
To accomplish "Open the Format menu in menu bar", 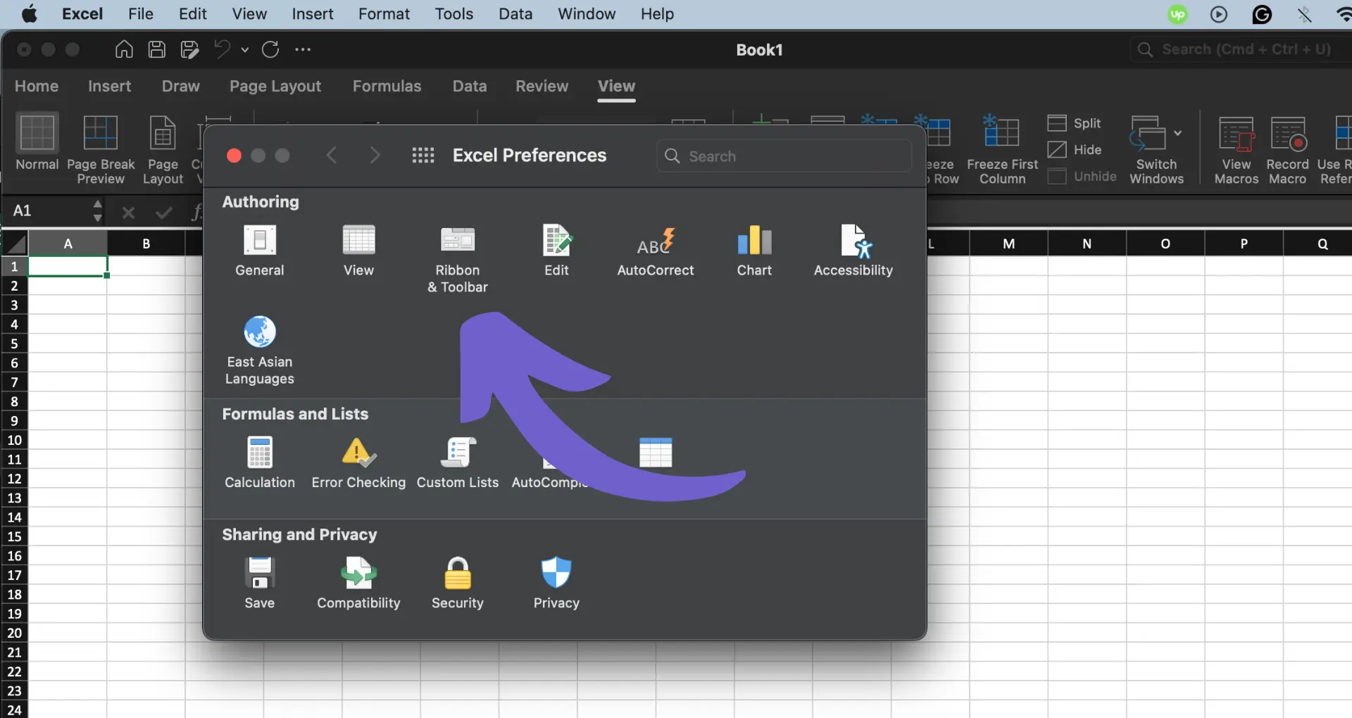I will tap(384, 14).
